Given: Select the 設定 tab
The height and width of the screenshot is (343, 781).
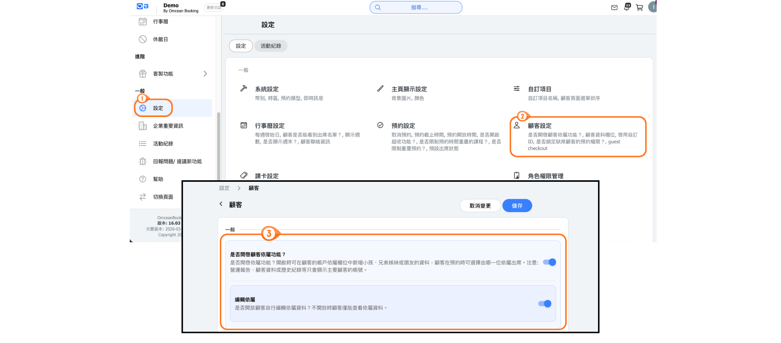Looking at the screenshot, I should pos(241,46).
